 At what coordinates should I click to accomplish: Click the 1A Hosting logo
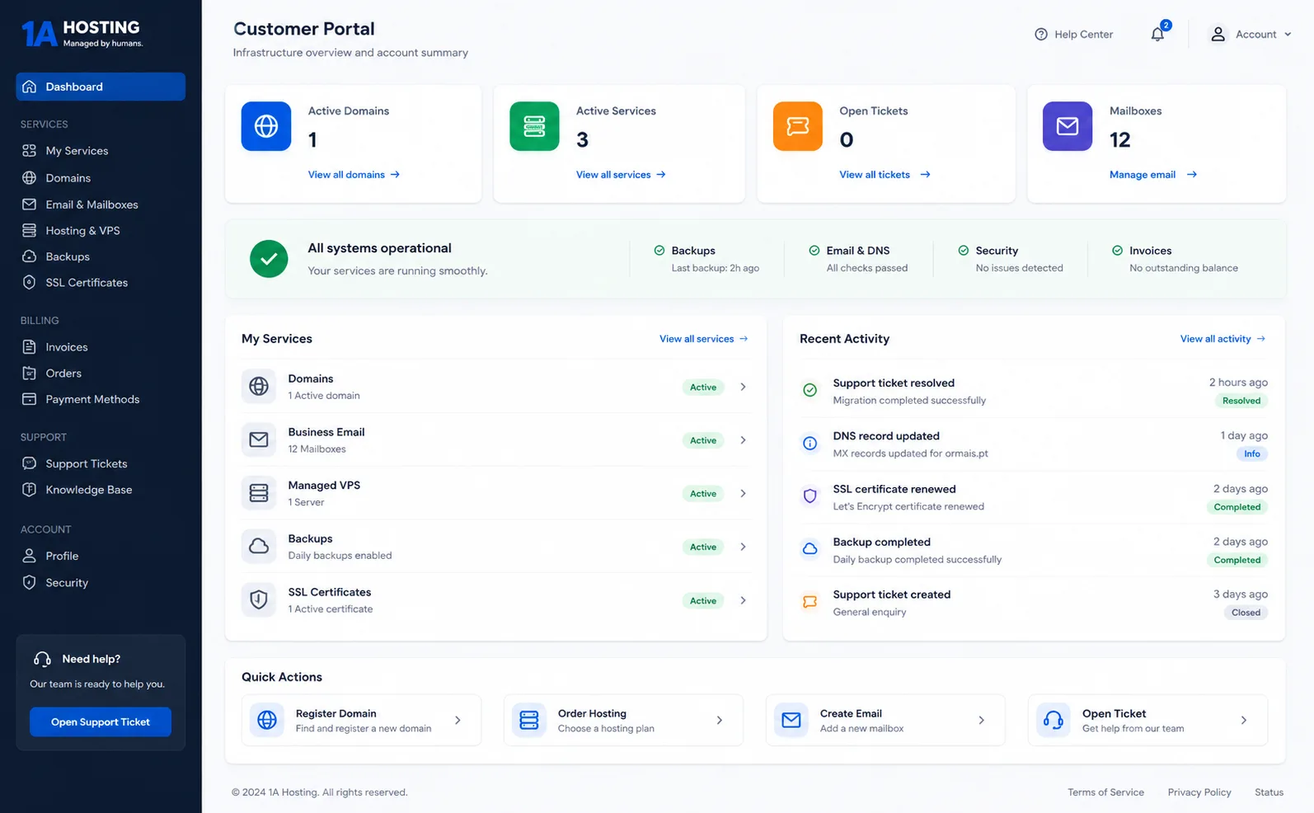82,33
